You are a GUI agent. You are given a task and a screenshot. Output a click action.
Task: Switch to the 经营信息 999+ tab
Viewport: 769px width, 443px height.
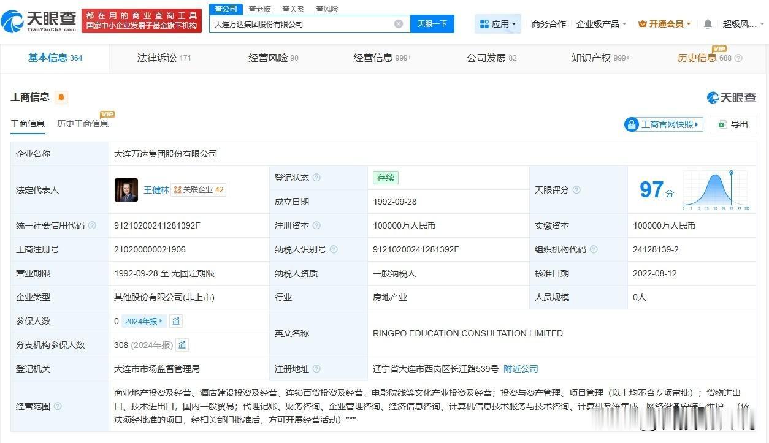pos(383,58)
